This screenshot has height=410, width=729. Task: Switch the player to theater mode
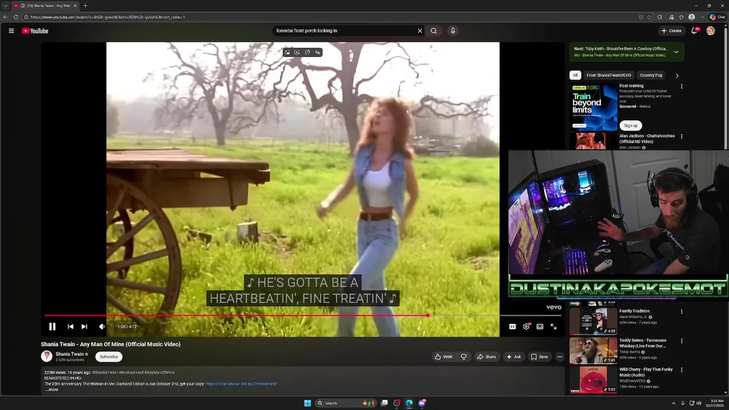(x=540, y=326)
